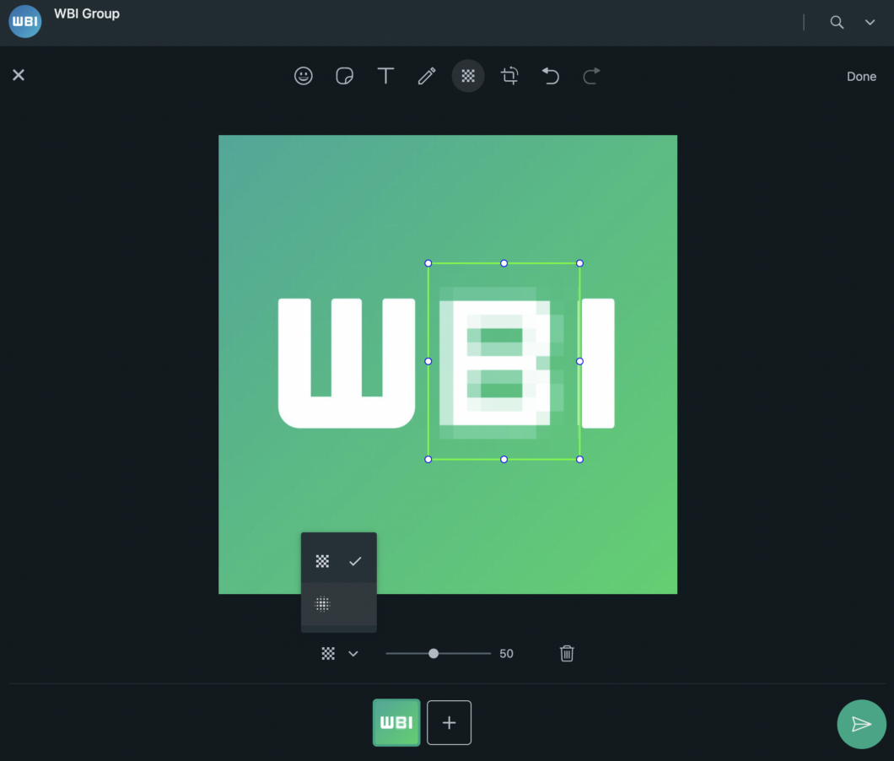Close the image editor with X

coord(19,75)
